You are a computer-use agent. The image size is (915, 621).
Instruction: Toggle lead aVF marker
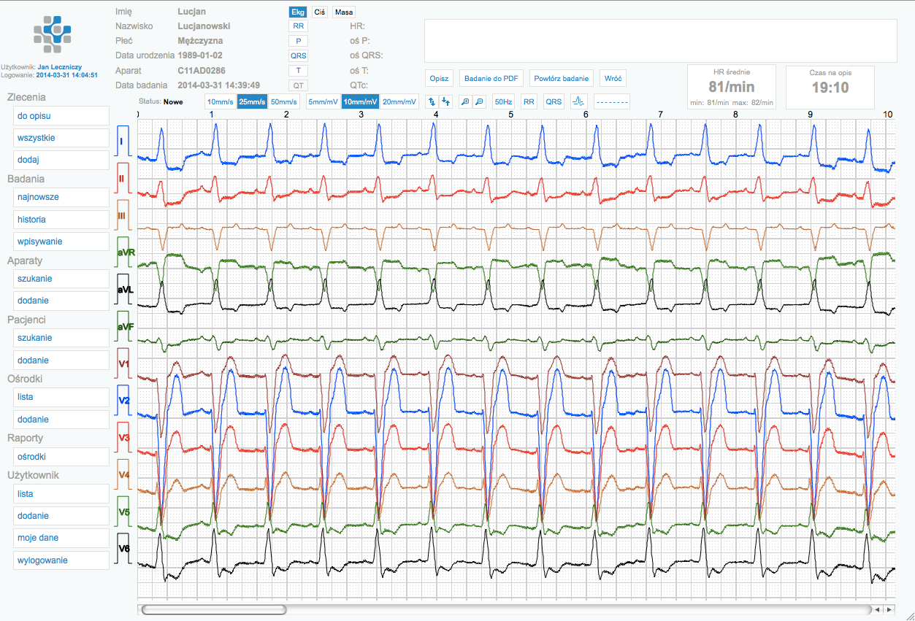(124, 326)
